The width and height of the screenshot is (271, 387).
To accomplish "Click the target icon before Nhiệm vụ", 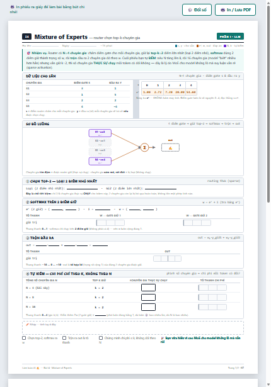I will pyautogui.click(x=28, y=53).
